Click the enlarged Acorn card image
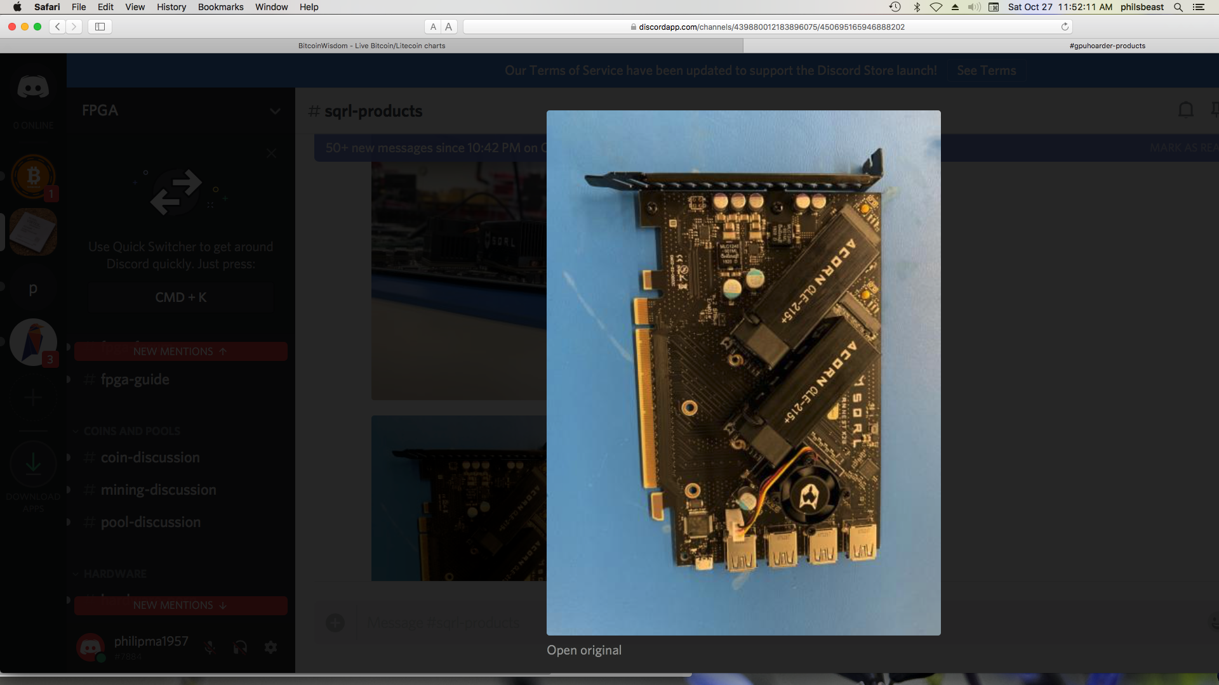Viewport: 1219px width, 685px height. [743, 373]
